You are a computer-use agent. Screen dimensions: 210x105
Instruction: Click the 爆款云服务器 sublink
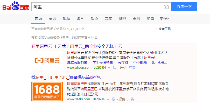coord(77,63)
